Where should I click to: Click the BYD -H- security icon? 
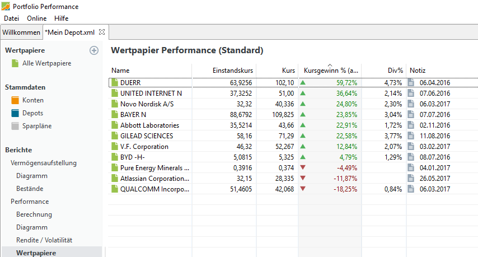click(115, 157)
